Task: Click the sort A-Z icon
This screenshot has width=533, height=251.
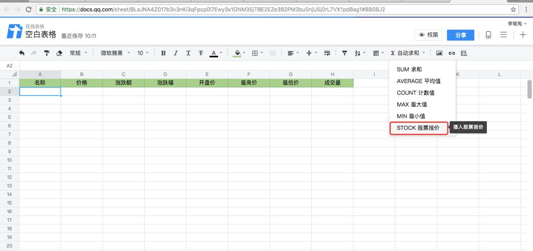Action: 357,53
